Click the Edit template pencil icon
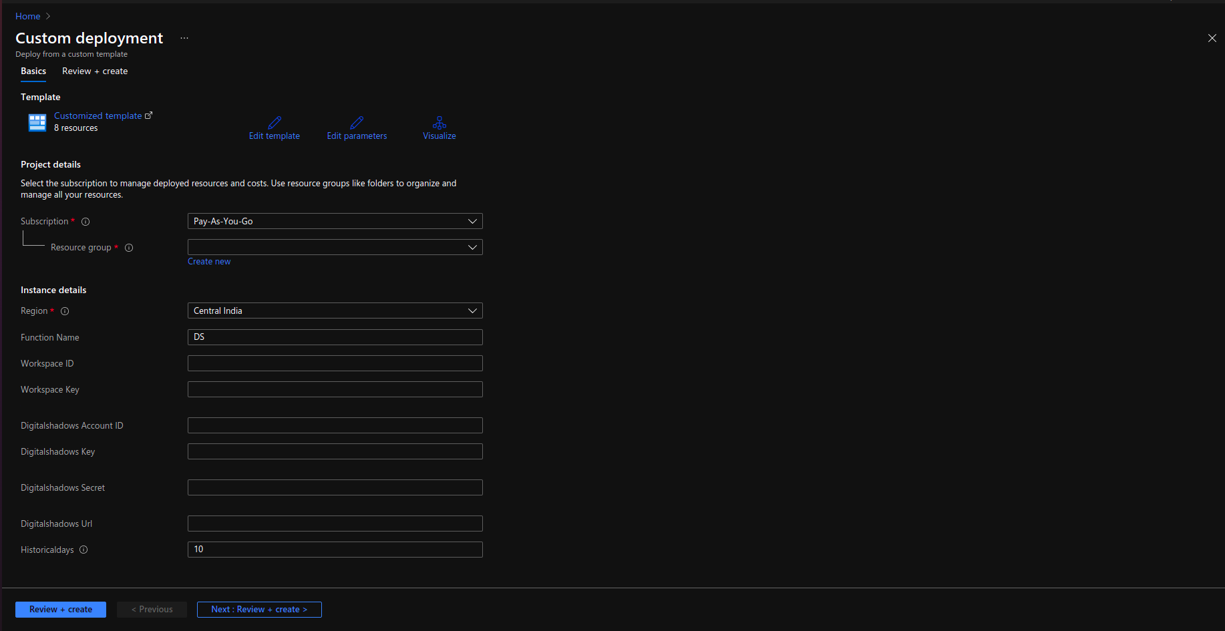The height and width of the screenshot is (631, 1225). click(275, 123)
